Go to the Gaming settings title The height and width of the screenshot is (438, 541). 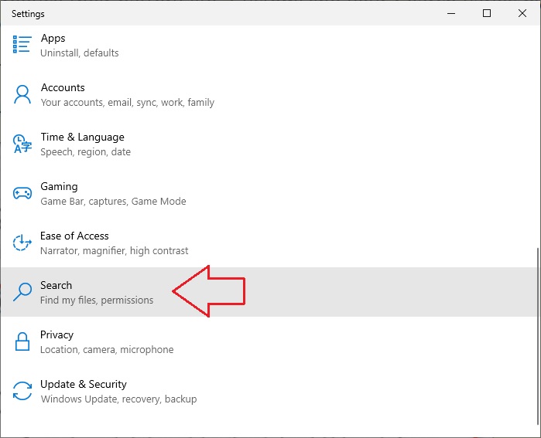click(59, 186)
